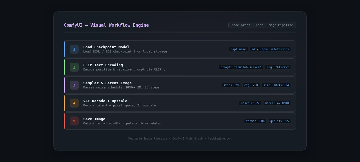The width and height of the screenshot is (360, 162).
Task: Select the size: 1024x1024 tag
Action: coord(276,85)
